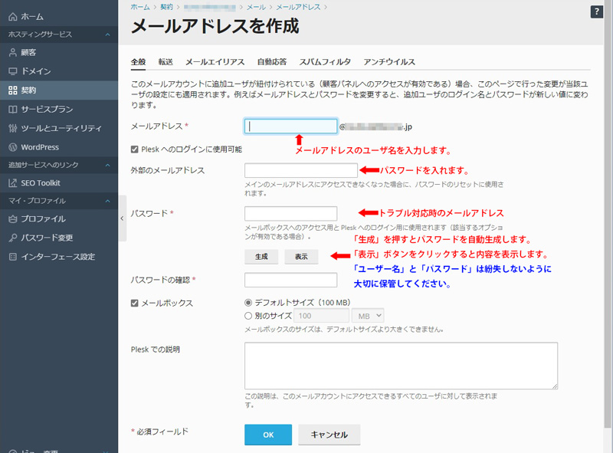
Task: Click the メールアドレス username input field
Action: 290,126
